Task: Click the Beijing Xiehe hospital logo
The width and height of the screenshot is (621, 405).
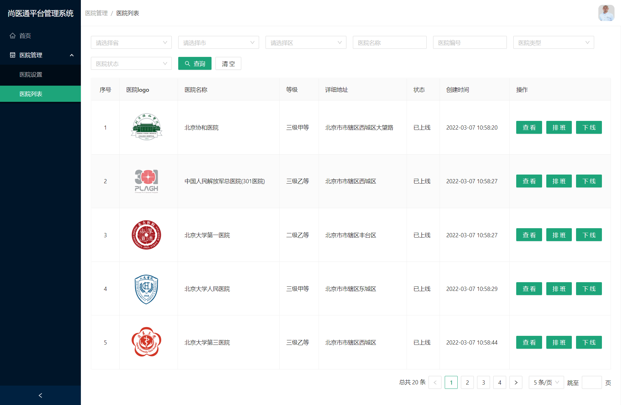Action: pos(147,127)
